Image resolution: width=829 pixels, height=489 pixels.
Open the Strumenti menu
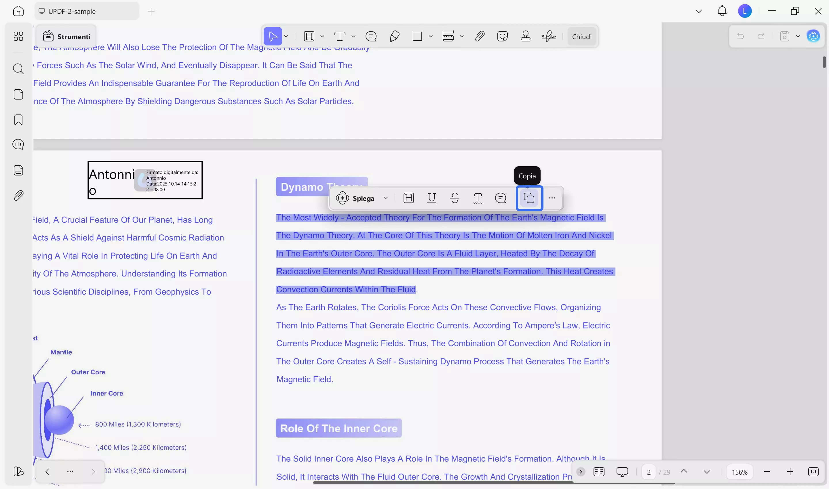click(x=67, y=36)
